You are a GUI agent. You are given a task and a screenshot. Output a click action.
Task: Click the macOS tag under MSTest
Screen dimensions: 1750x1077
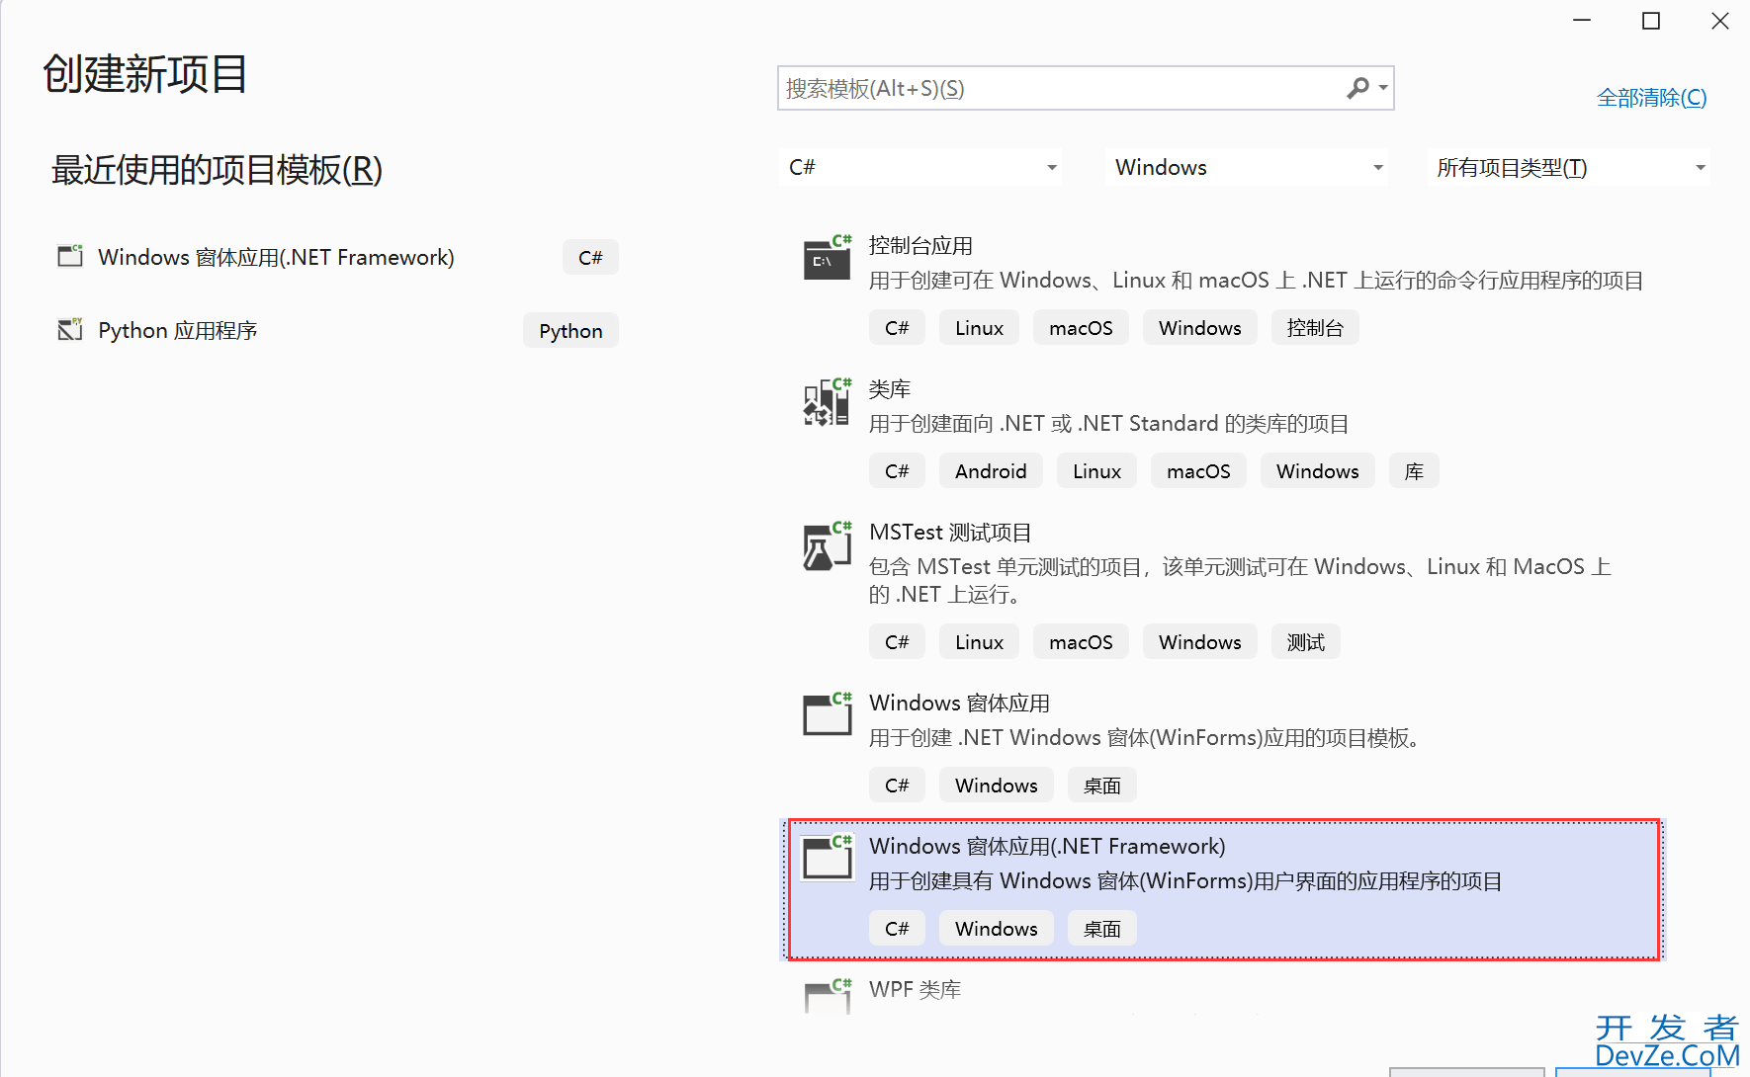pyautogui.click(x=1081, y=641)
